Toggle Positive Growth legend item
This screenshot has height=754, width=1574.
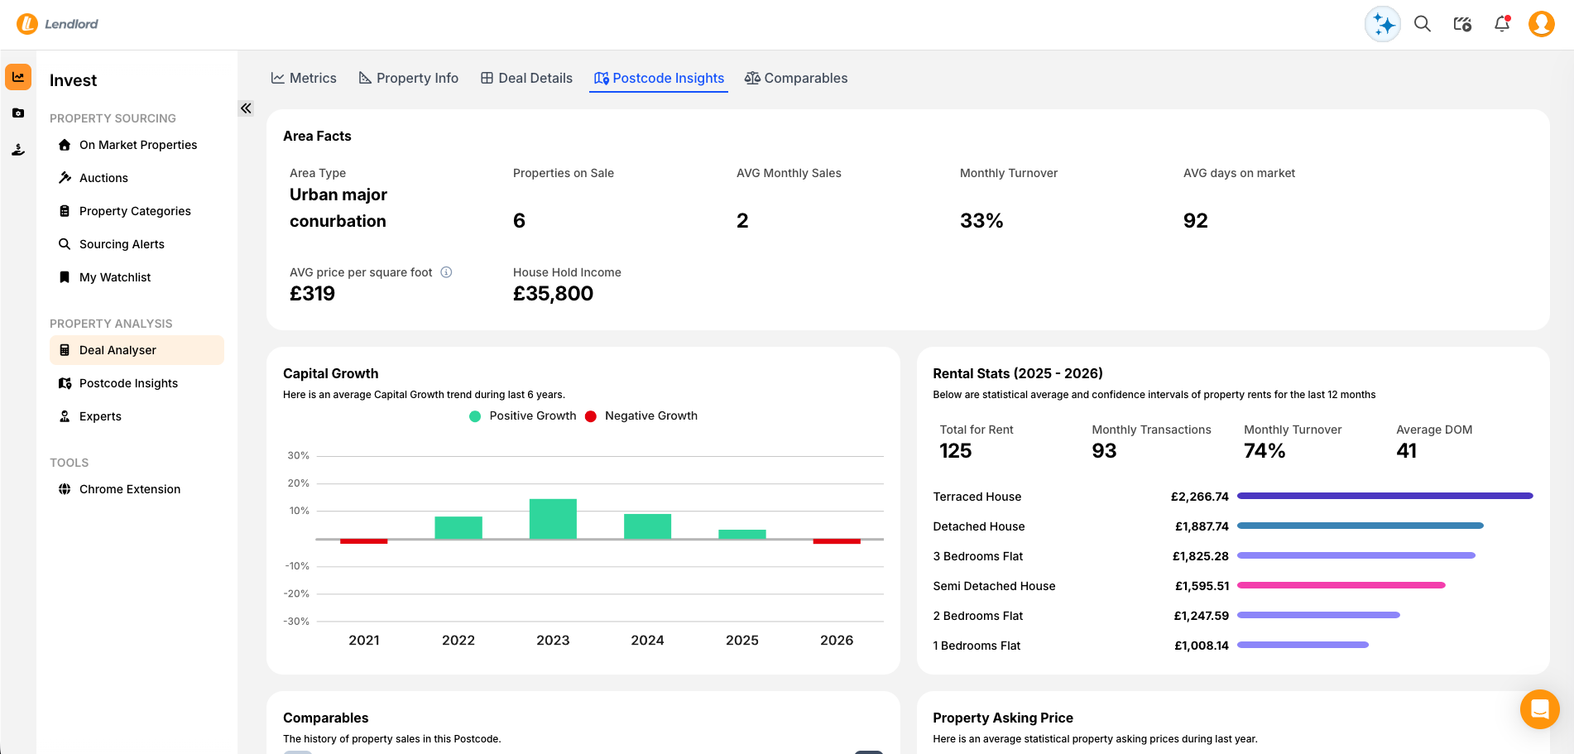523,416
